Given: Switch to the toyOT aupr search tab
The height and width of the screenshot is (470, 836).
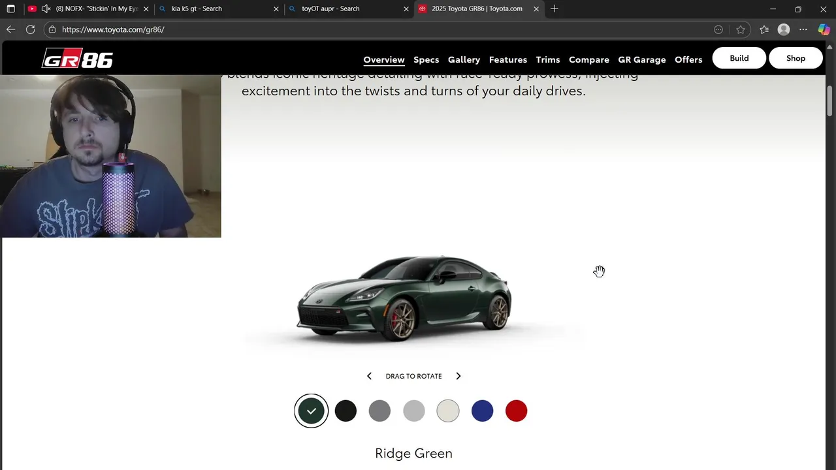Looking at the screenshot, I should click(349, 8).
